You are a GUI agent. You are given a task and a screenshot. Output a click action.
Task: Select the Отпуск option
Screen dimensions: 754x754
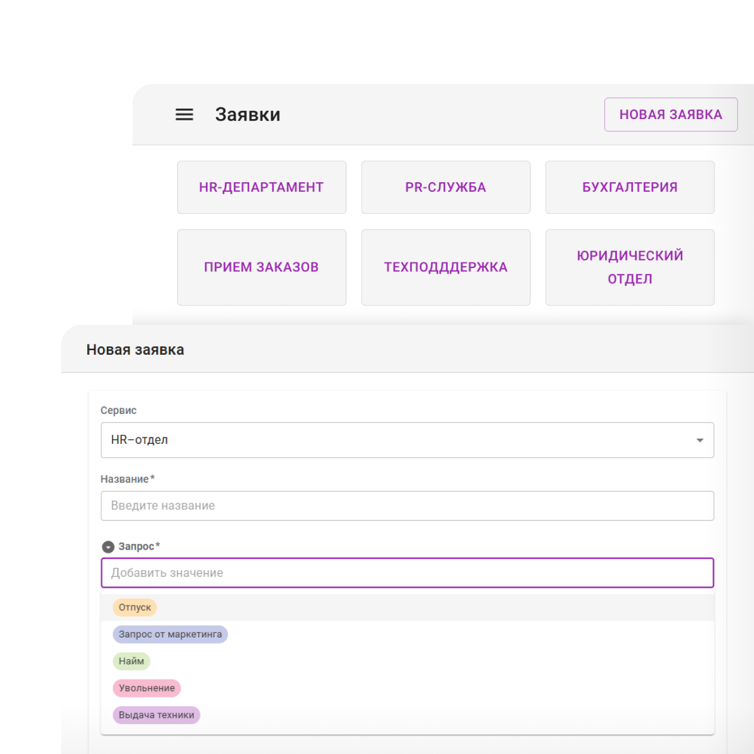pos(134,608)
